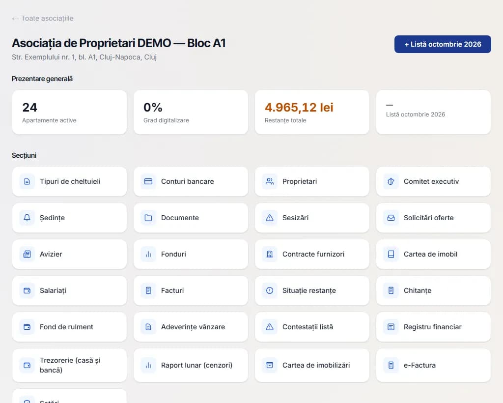Click the ledger icon for Registru financiar
The width and height of the screenshot is (503, 403).
coord(391,327)
